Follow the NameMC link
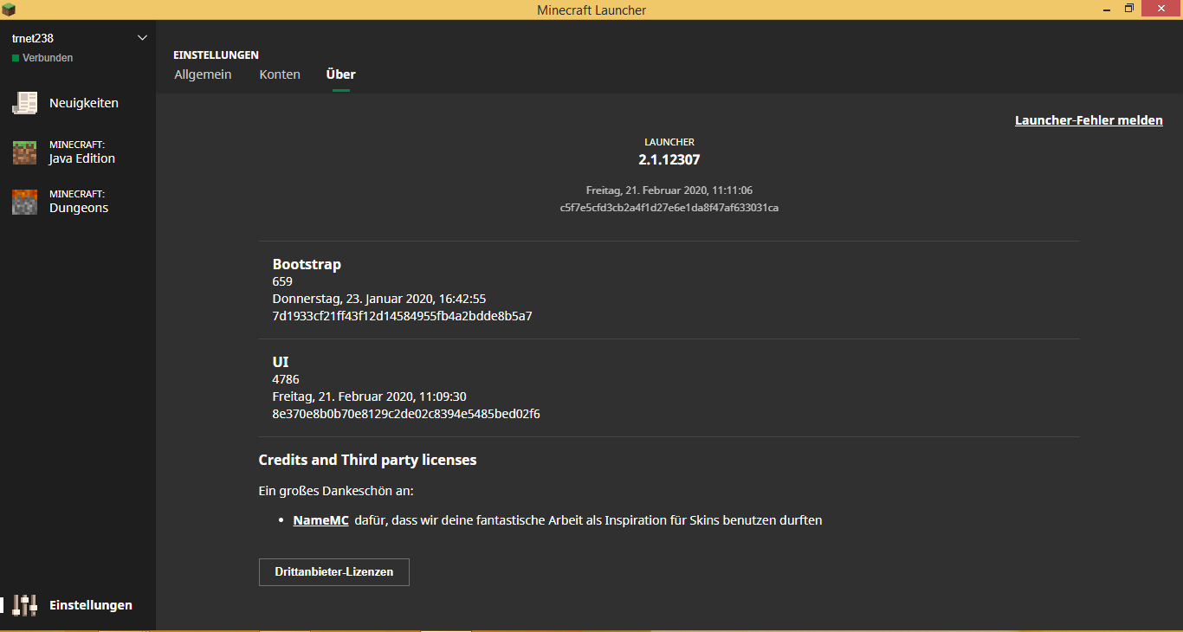The image size is (1183, 632). 320,520
